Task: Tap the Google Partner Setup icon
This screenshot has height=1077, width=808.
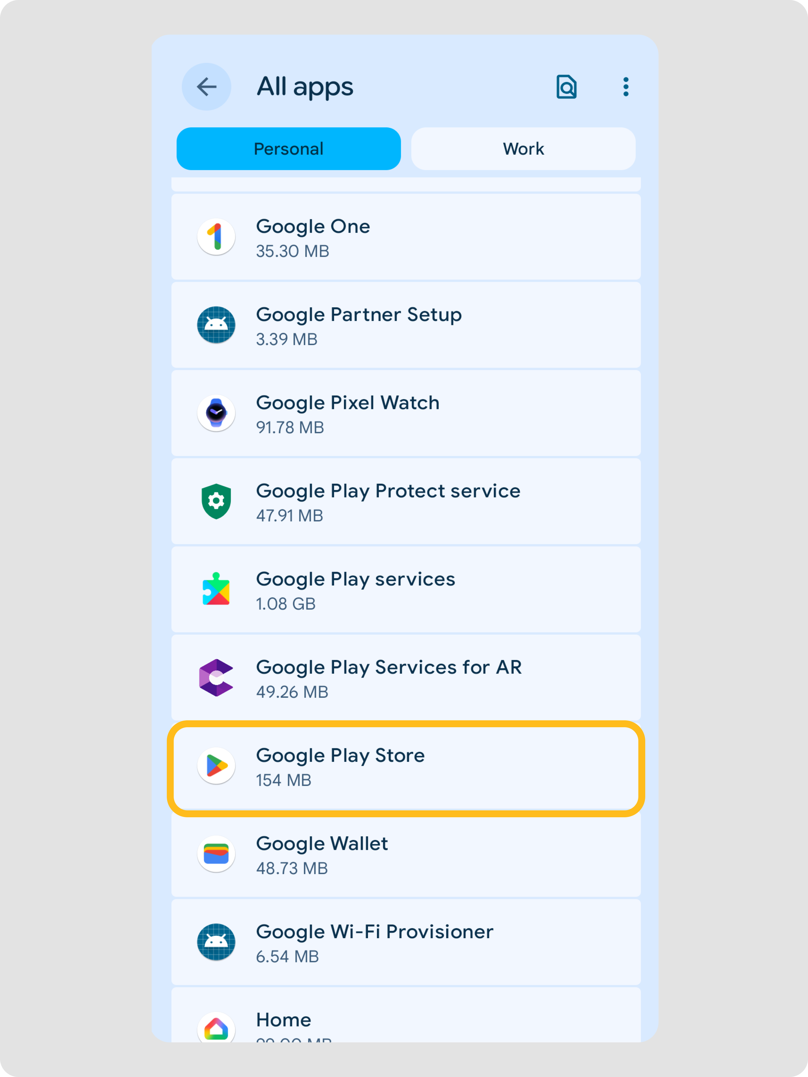Action: point(216,325)
